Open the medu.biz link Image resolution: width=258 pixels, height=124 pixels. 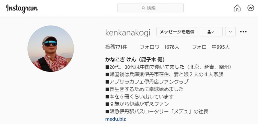(115, 119)
